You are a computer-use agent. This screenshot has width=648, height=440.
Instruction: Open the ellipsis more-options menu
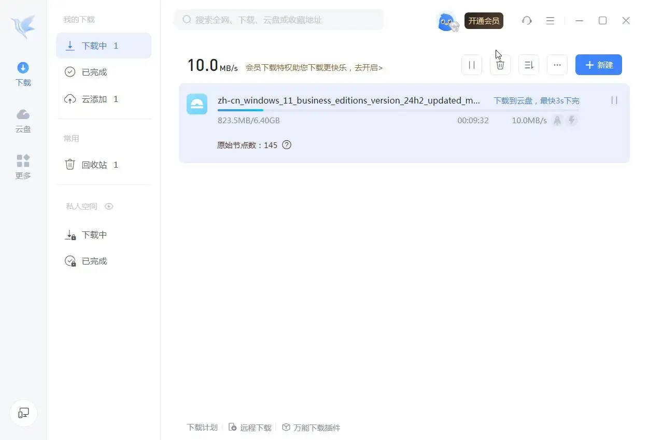(x=557, y=65)
